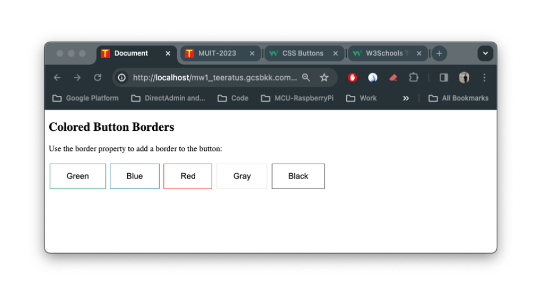This screenshot has width=543, height=305.
Task: Click the Blue bordered button
Action: click(x=135, y=176)
